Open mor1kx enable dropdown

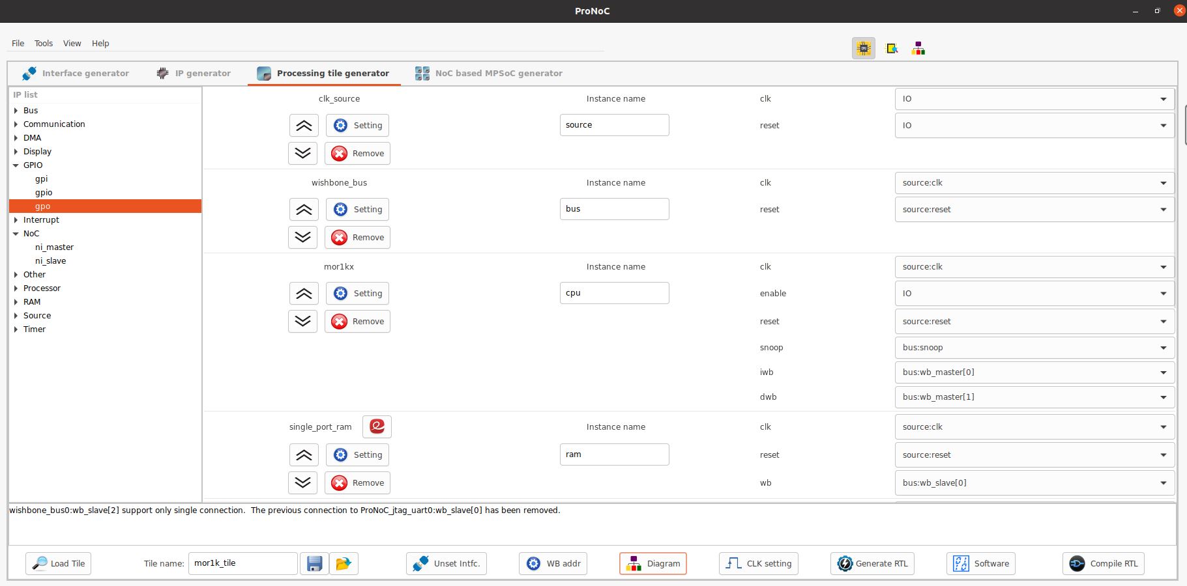click(1034, 294)
